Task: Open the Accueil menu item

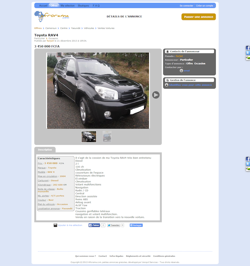Action: pyautogui.click(x=43, y=6)
